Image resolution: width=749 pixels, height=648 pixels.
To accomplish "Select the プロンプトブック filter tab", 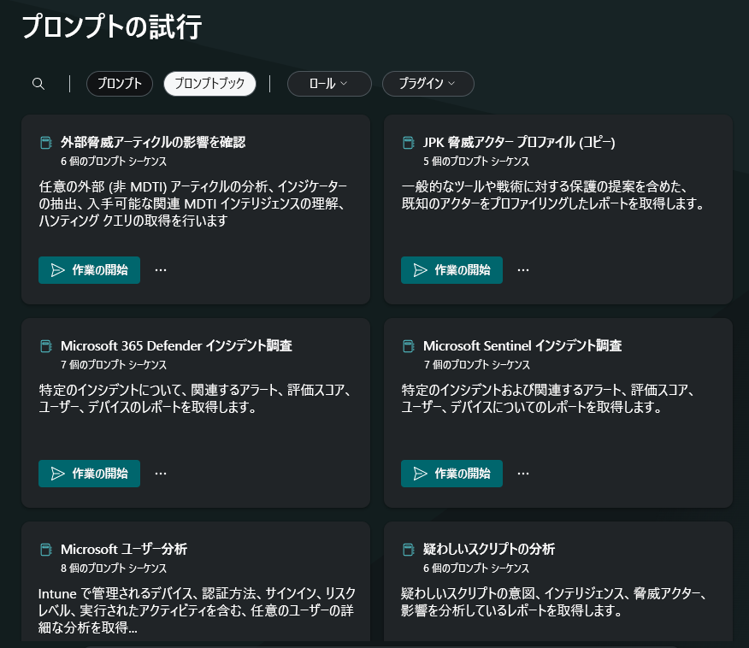I will (x=209, y=83).
